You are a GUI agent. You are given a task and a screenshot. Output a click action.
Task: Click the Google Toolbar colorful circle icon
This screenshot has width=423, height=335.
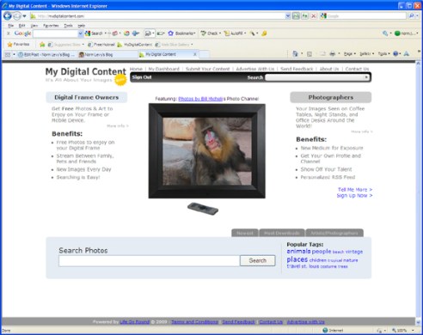pyautogui.click(x=126, y=33)
